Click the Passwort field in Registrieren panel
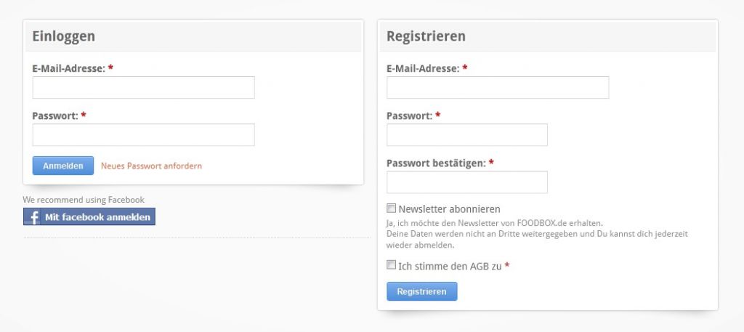Viewport: 744px width, 332px height. (x=466, y=135)
